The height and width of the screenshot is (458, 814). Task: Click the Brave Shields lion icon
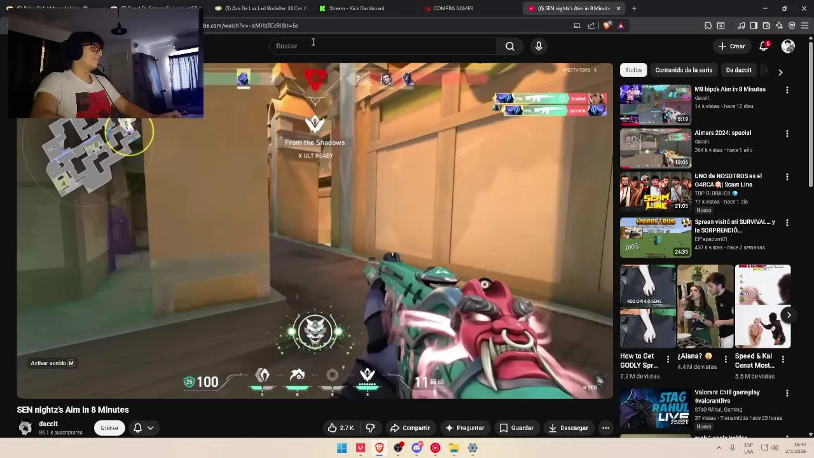click(607, 25)
